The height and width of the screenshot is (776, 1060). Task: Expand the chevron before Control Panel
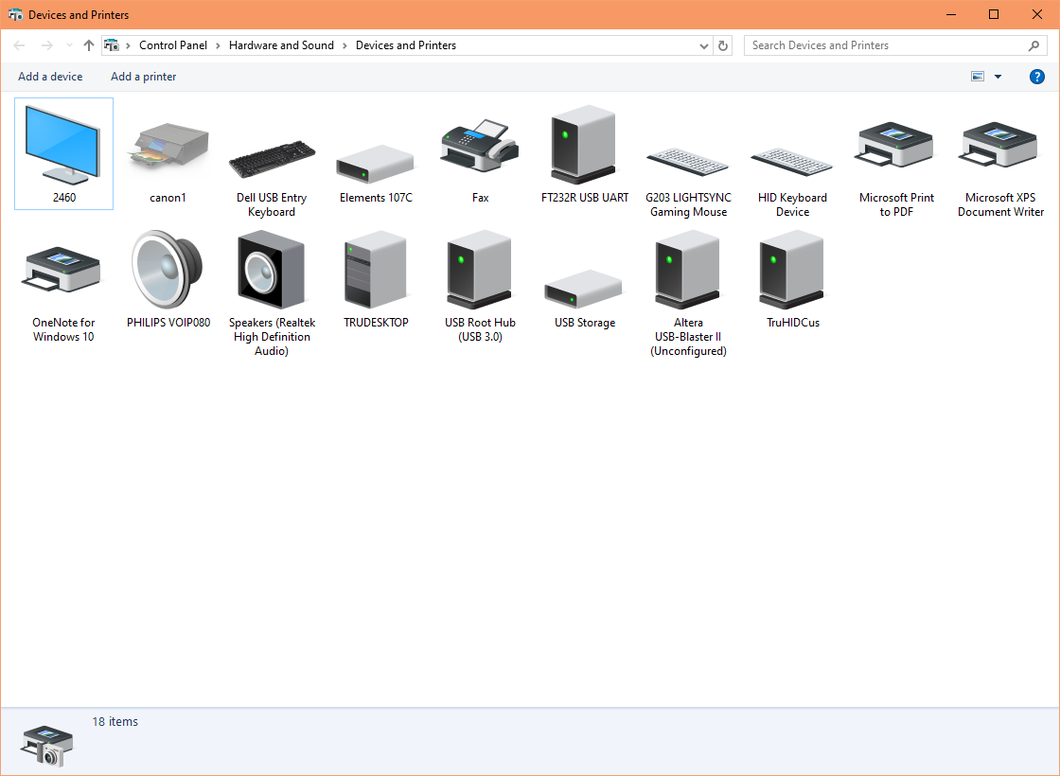point(128,45)
